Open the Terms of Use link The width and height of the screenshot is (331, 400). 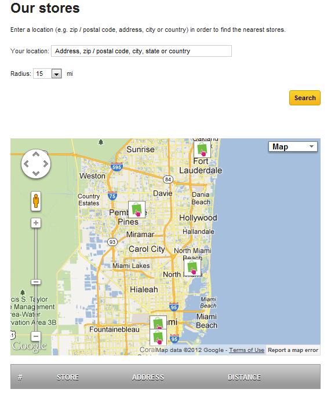(246, 350)
